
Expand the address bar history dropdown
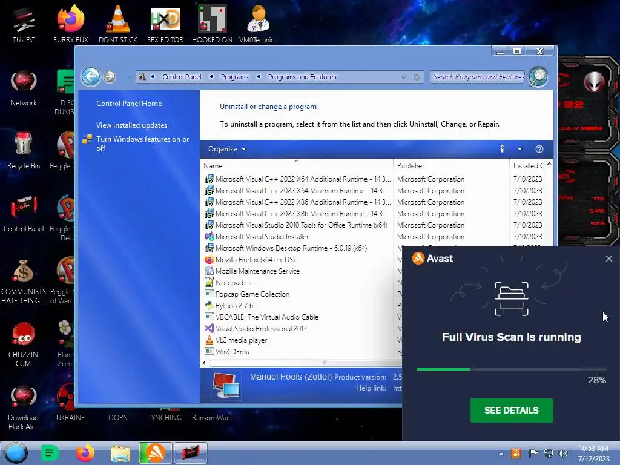403,77
